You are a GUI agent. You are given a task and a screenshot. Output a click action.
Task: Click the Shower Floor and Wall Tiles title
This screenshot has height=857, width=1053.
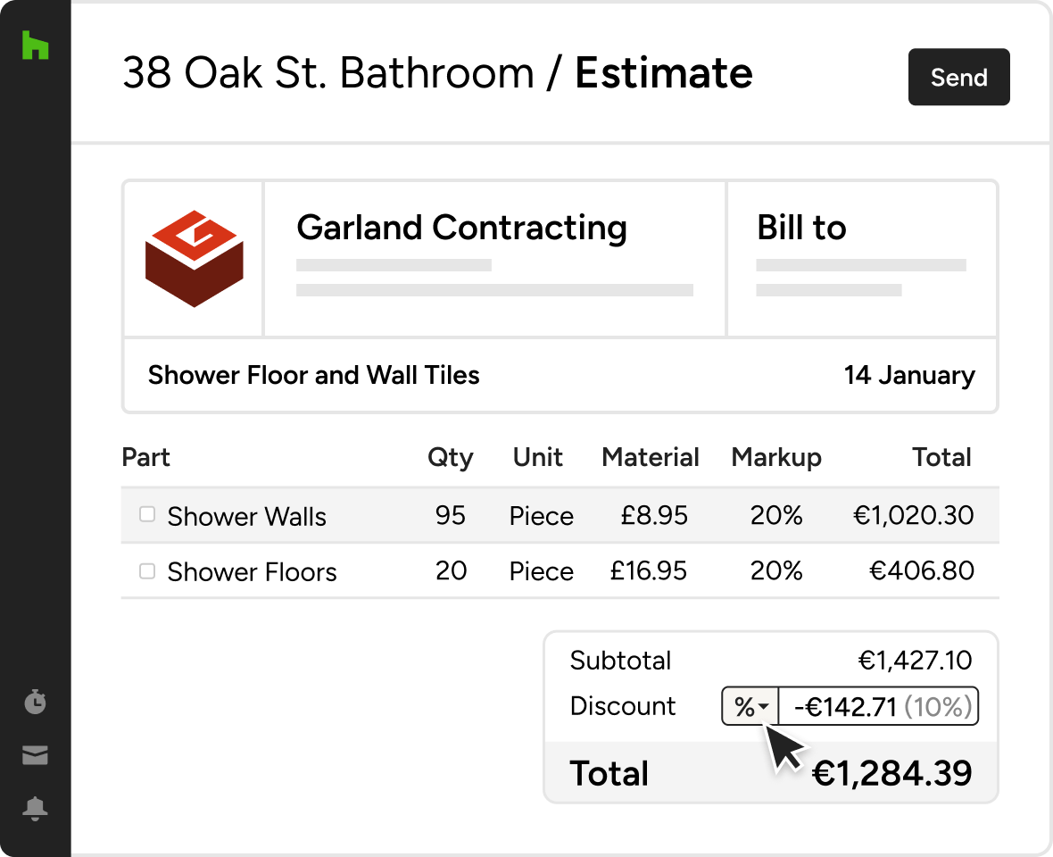314,375
